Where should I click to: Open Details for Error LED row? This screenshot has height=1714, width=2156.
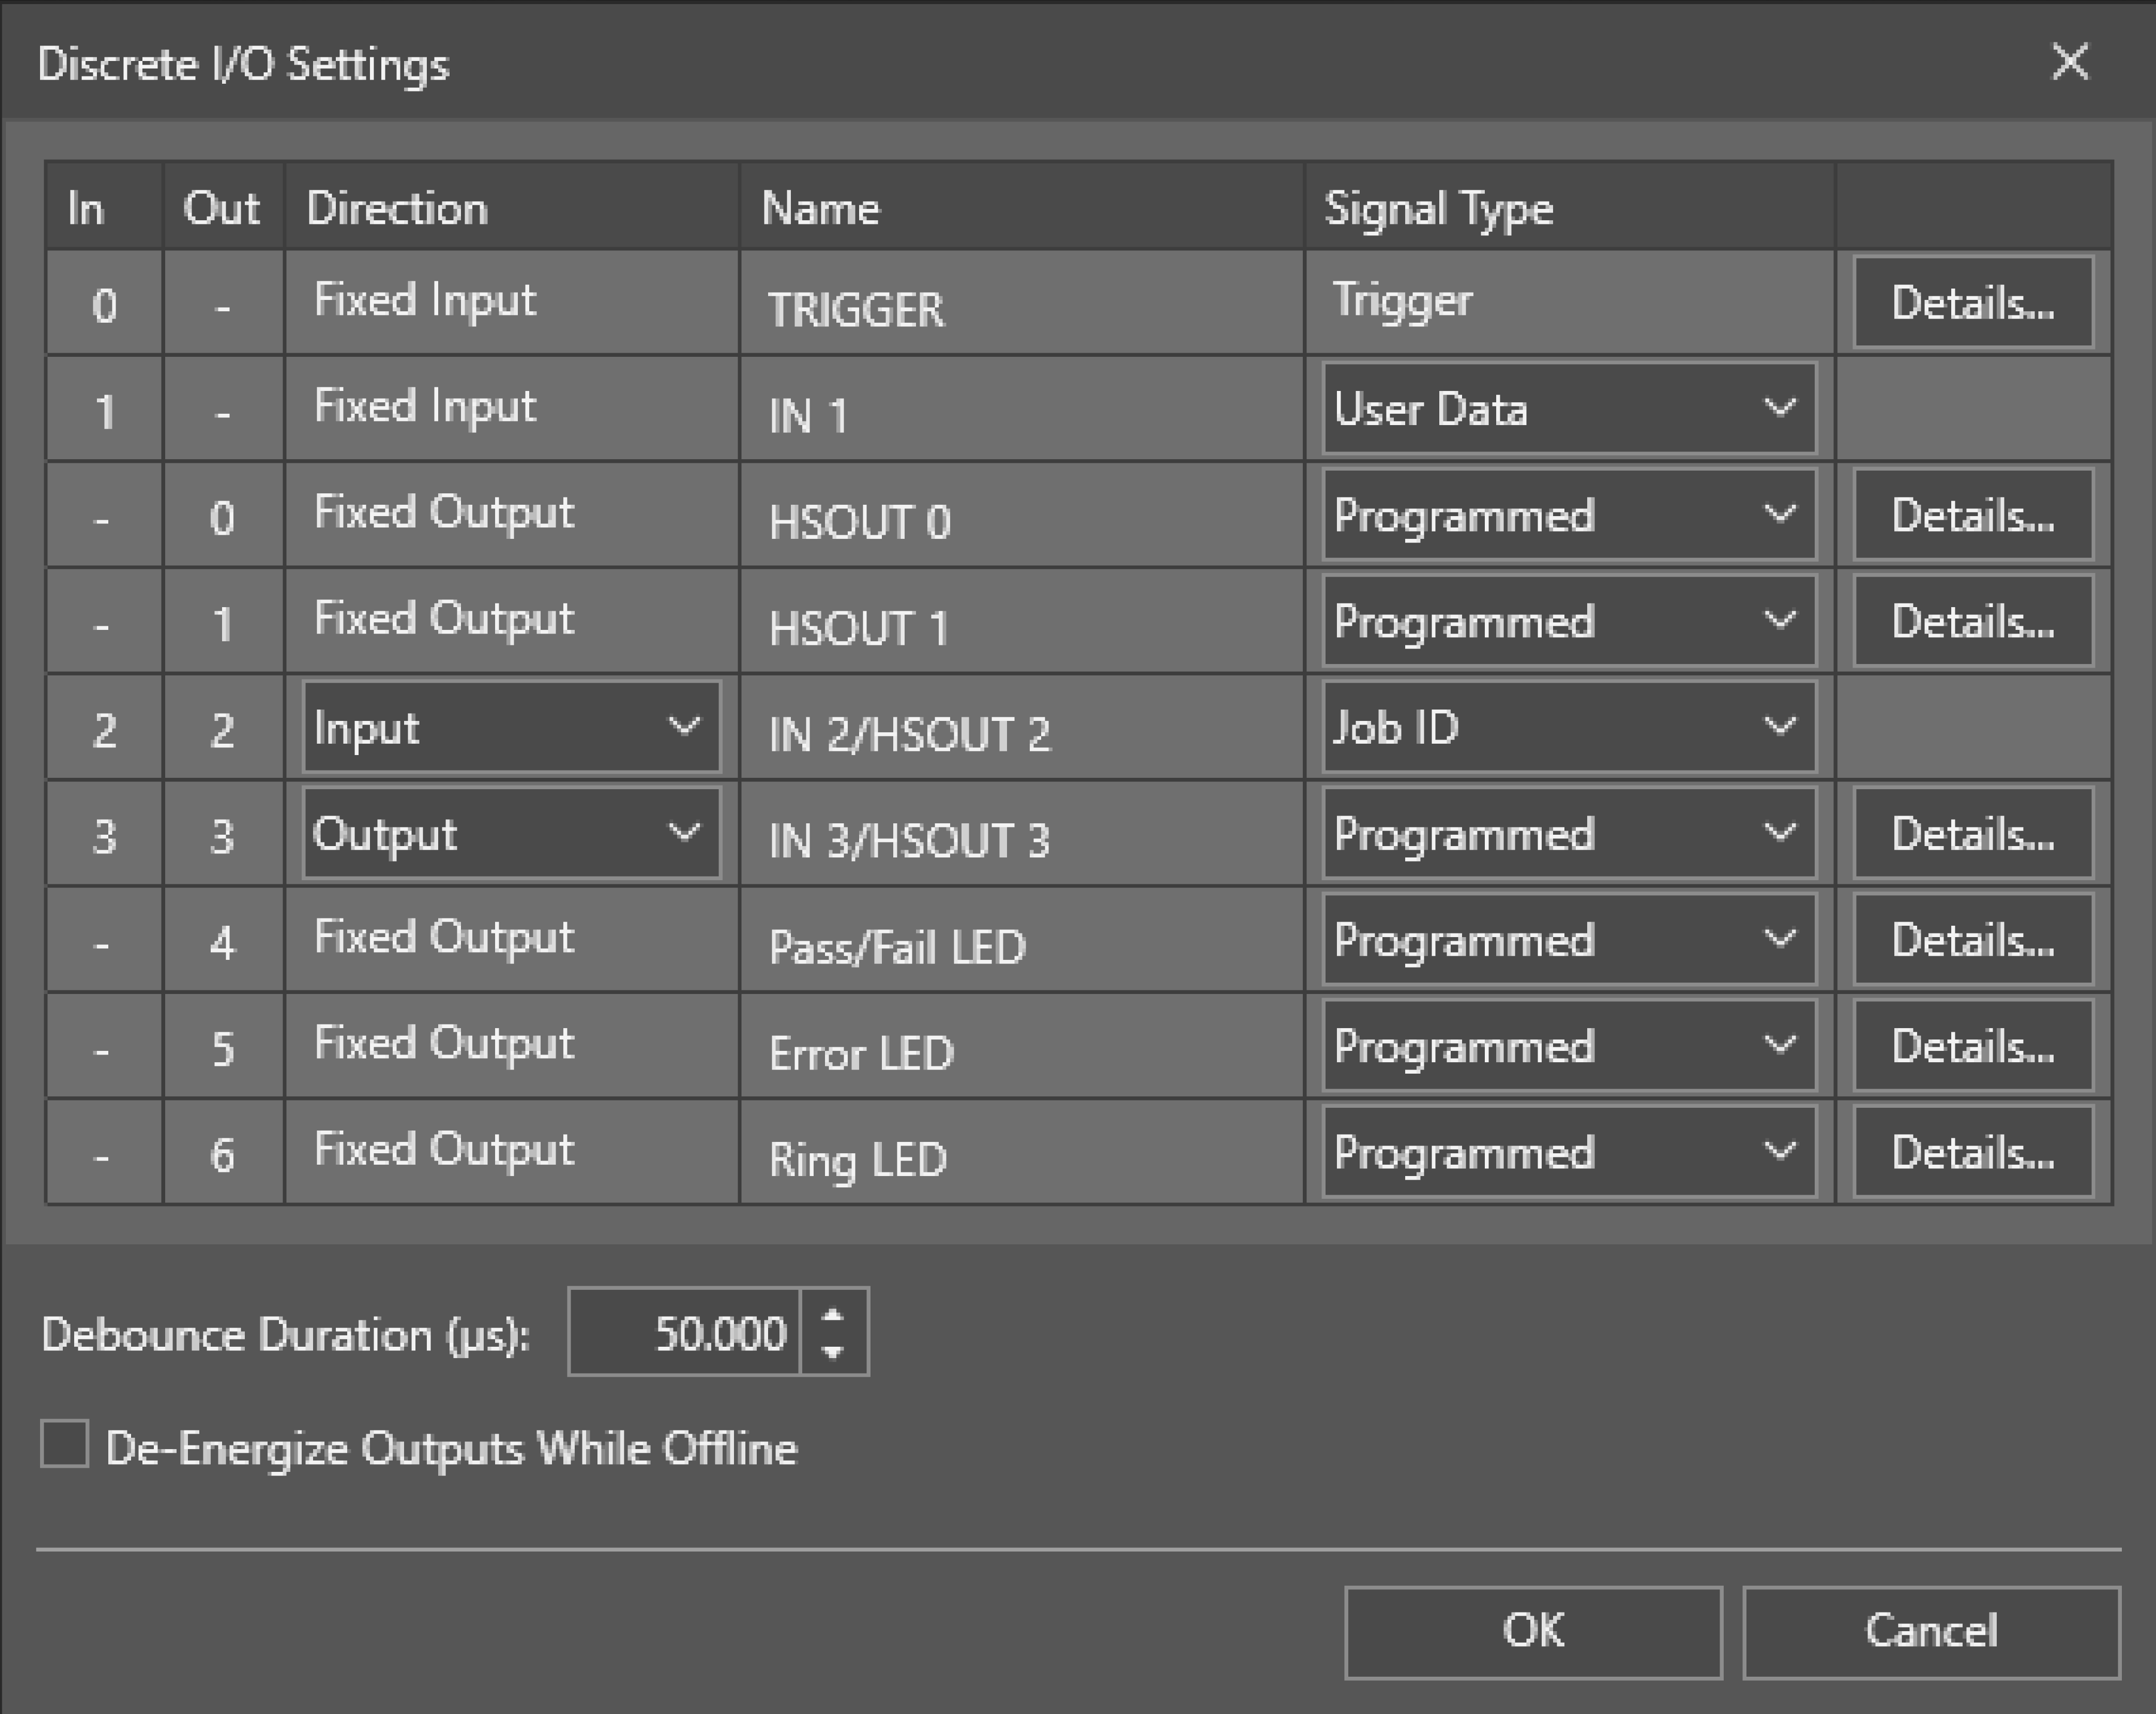pos(1972,1047)
